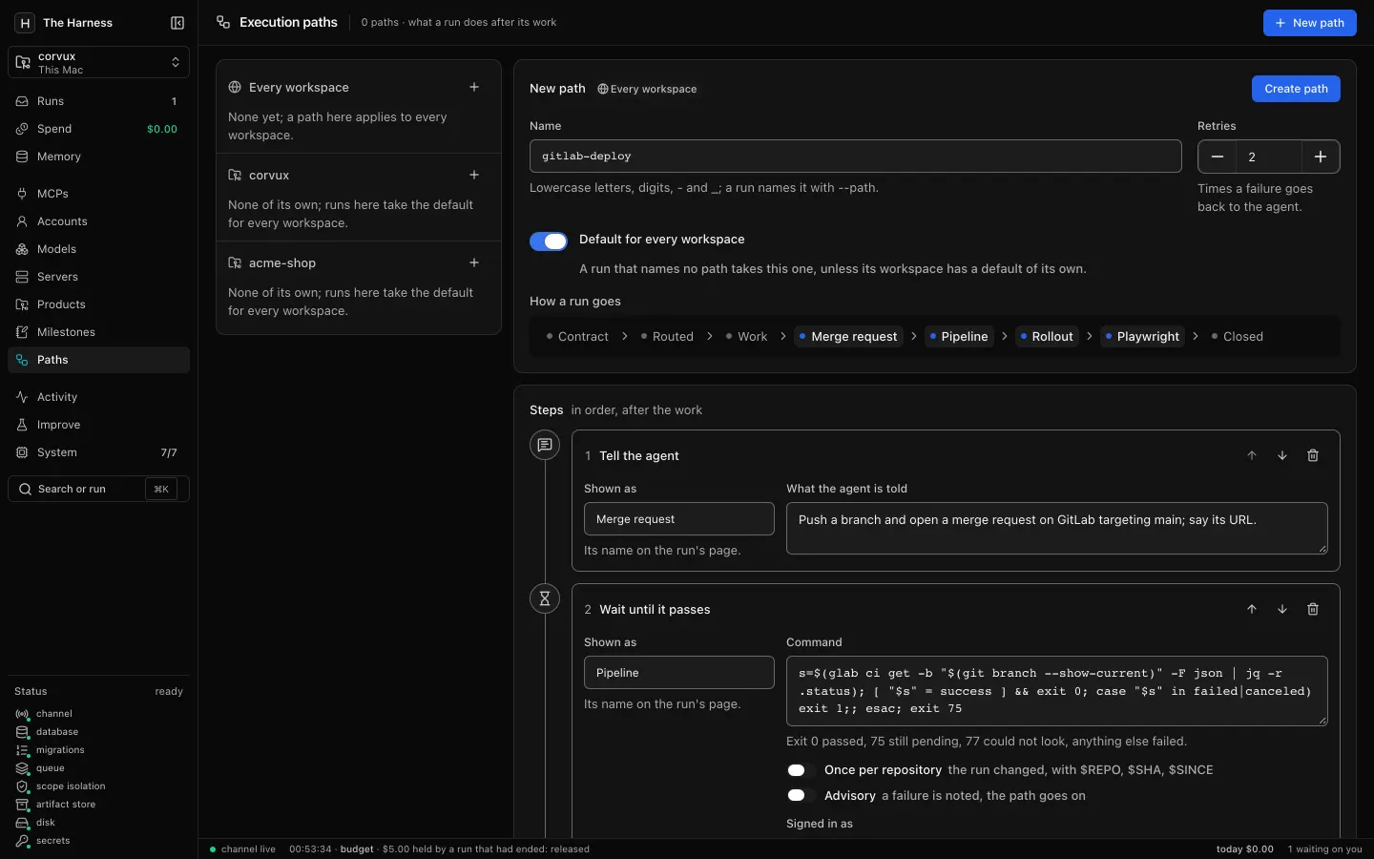Image resolution: width=1374 pixels, height=859 pixels.
Task: Increase the Retries count
Action: pyautogui.click(x=1321, y=157)
